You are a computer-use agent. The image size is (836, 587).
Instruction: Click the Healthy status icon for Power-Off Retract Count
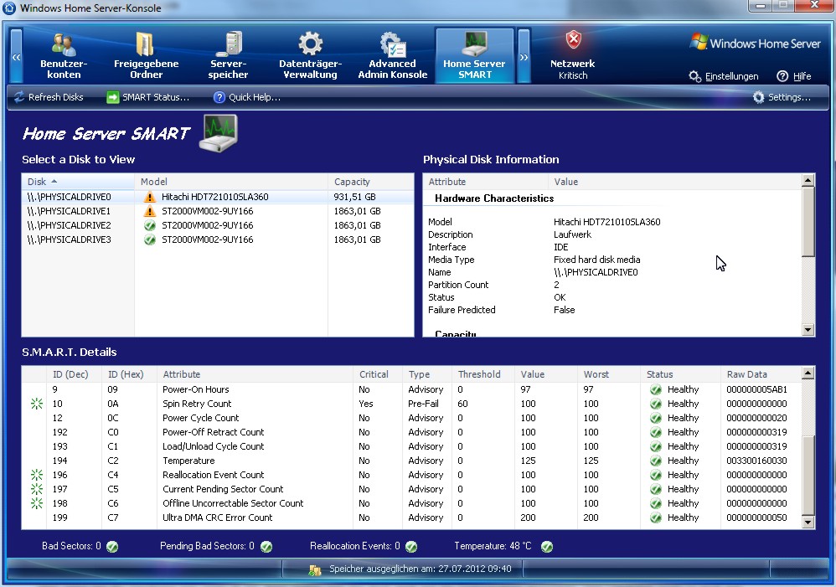[x=656, y=432]
